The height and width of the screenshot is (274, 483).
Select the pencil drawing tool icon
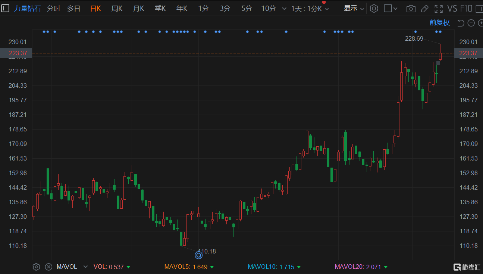(424, 8)
